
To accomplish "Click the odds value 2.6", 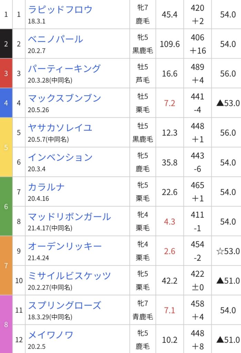I will [170, 251].
